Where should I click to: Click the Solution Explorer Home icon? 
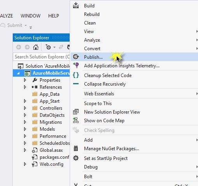tap(36, 47)
